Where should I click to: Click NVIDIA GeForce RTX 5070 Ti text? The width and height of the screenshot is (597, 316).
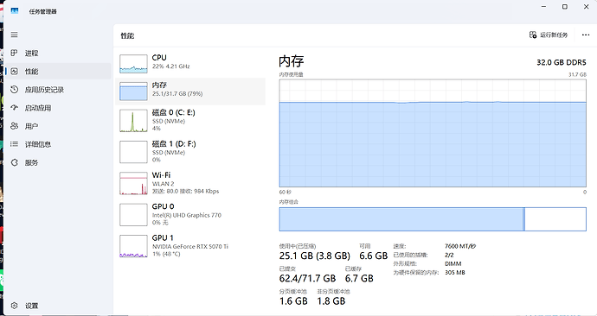pyautogui.click(x=190, y=246)
